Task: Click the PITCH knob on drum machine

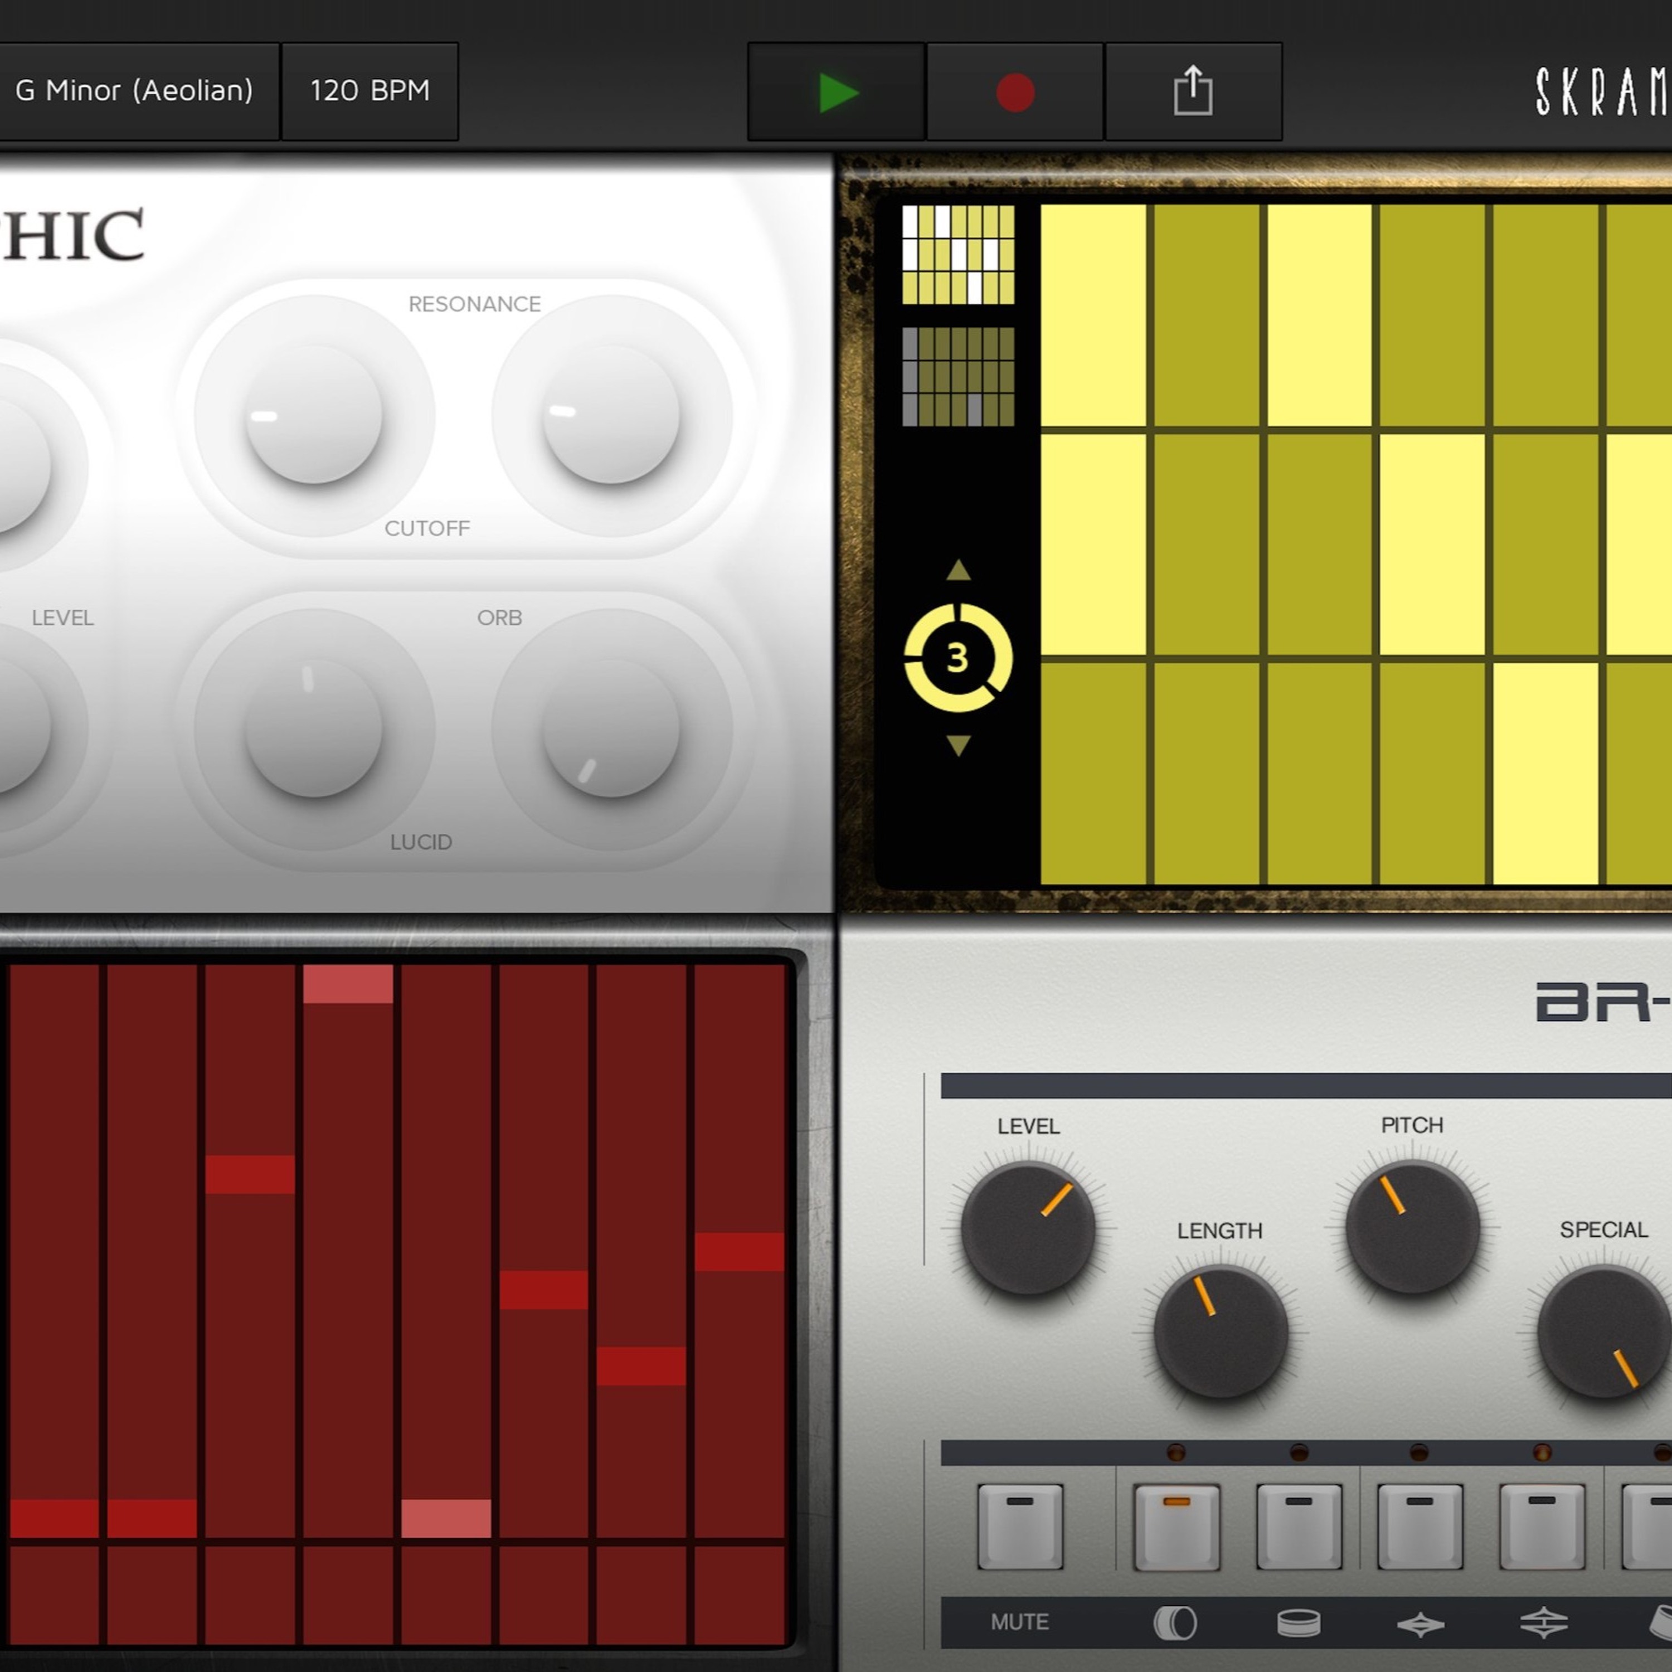Action: coord(1412,1227)
